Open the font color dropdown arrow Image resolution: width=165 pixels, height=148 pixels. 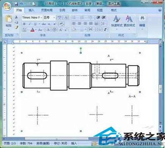36,30
